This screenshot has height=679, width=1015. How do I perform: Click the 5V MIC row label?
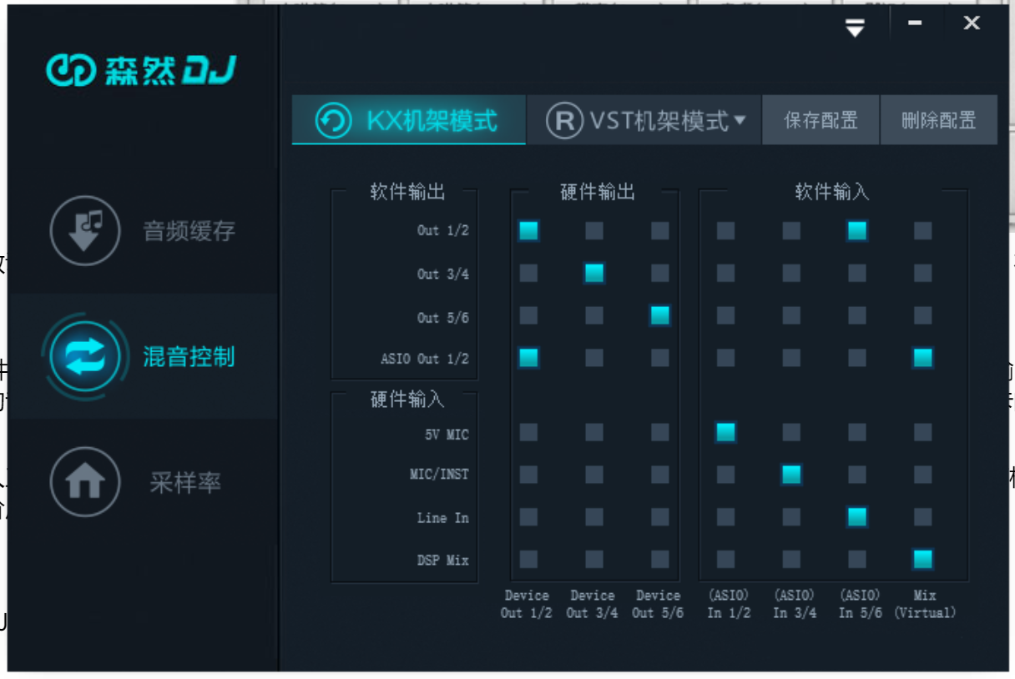click(447, 435)
